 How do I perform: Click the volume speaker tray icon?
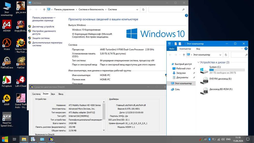223,139
